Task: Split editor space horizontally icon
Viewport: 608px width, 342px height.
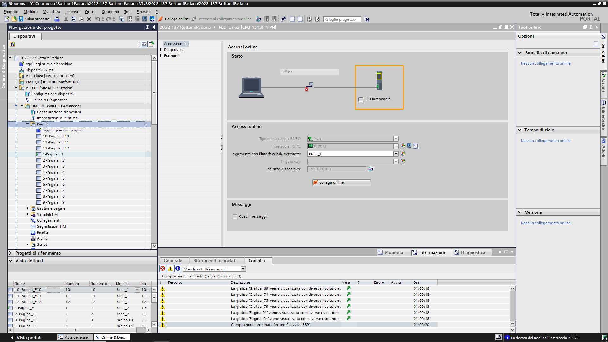Action: click(x=293, y=19)
